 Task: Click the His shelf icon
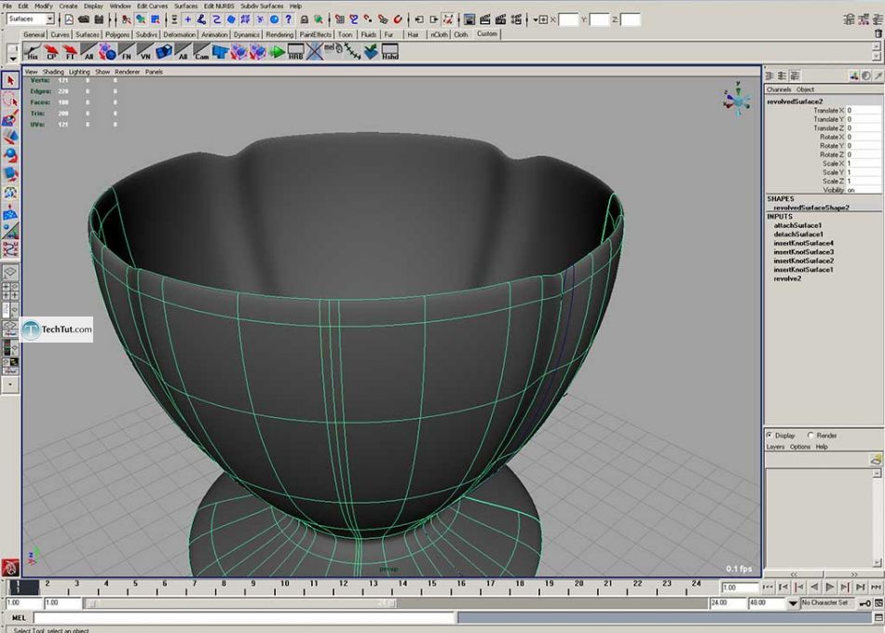(33, 53)
